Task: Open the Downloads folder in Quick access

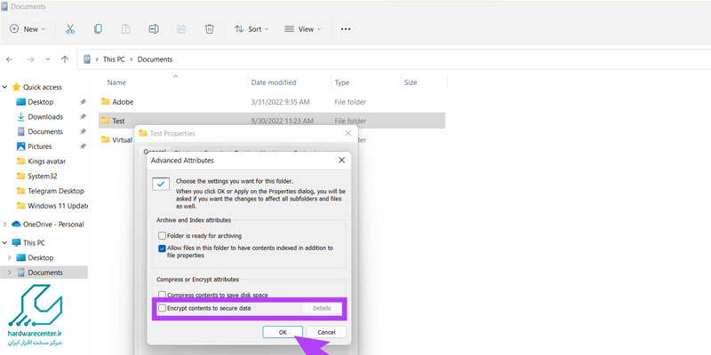Action: coord(44,116)
